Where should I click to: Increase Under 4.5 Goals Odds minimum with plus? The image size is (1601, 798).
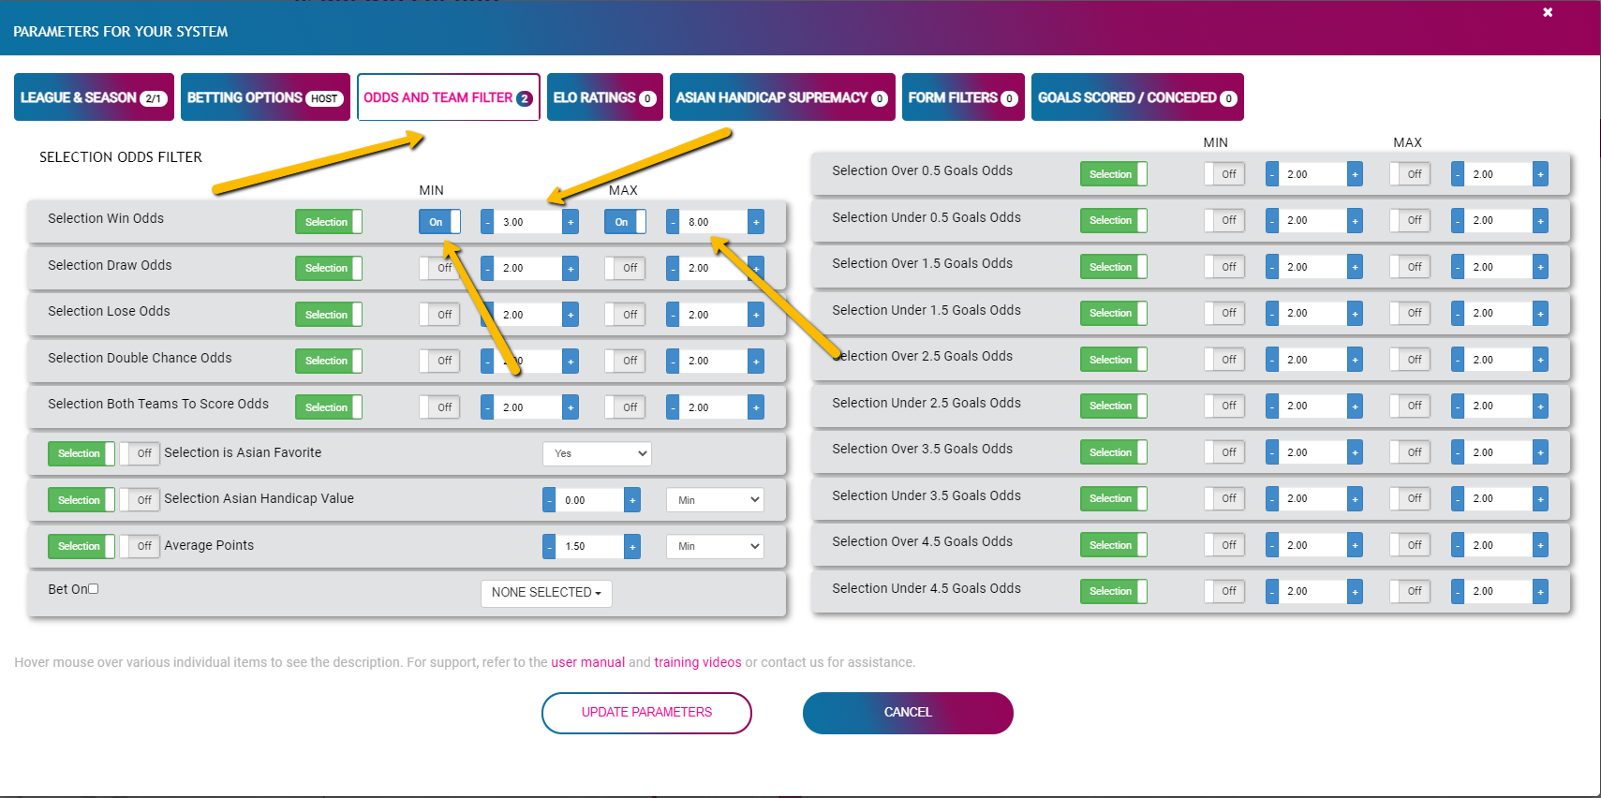pos(1355,591)
